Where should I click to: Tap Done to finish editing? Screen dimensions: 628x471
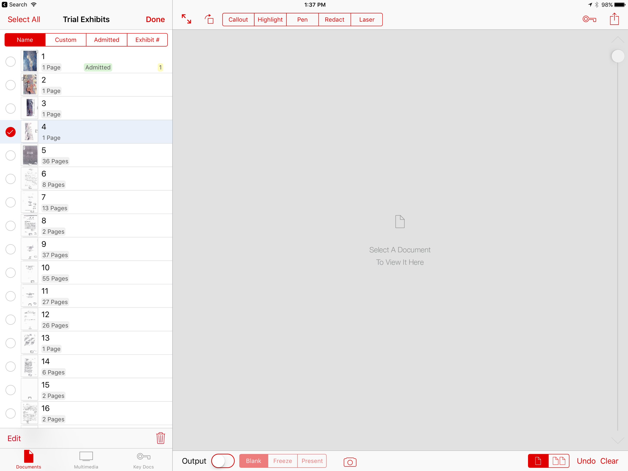(x=155, y=19)
